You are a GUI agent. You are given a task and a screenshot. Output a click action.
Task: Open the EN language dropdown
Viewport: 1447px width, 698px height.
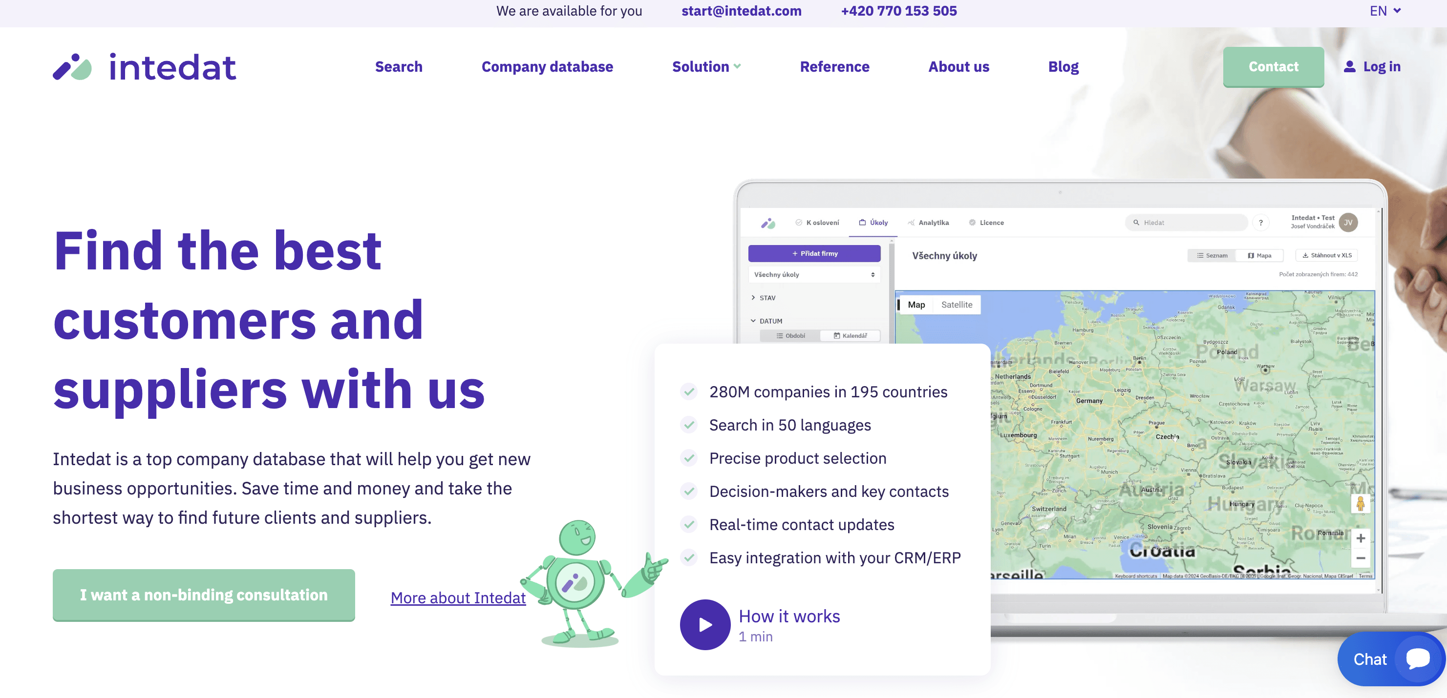(x=1384, y=11)
